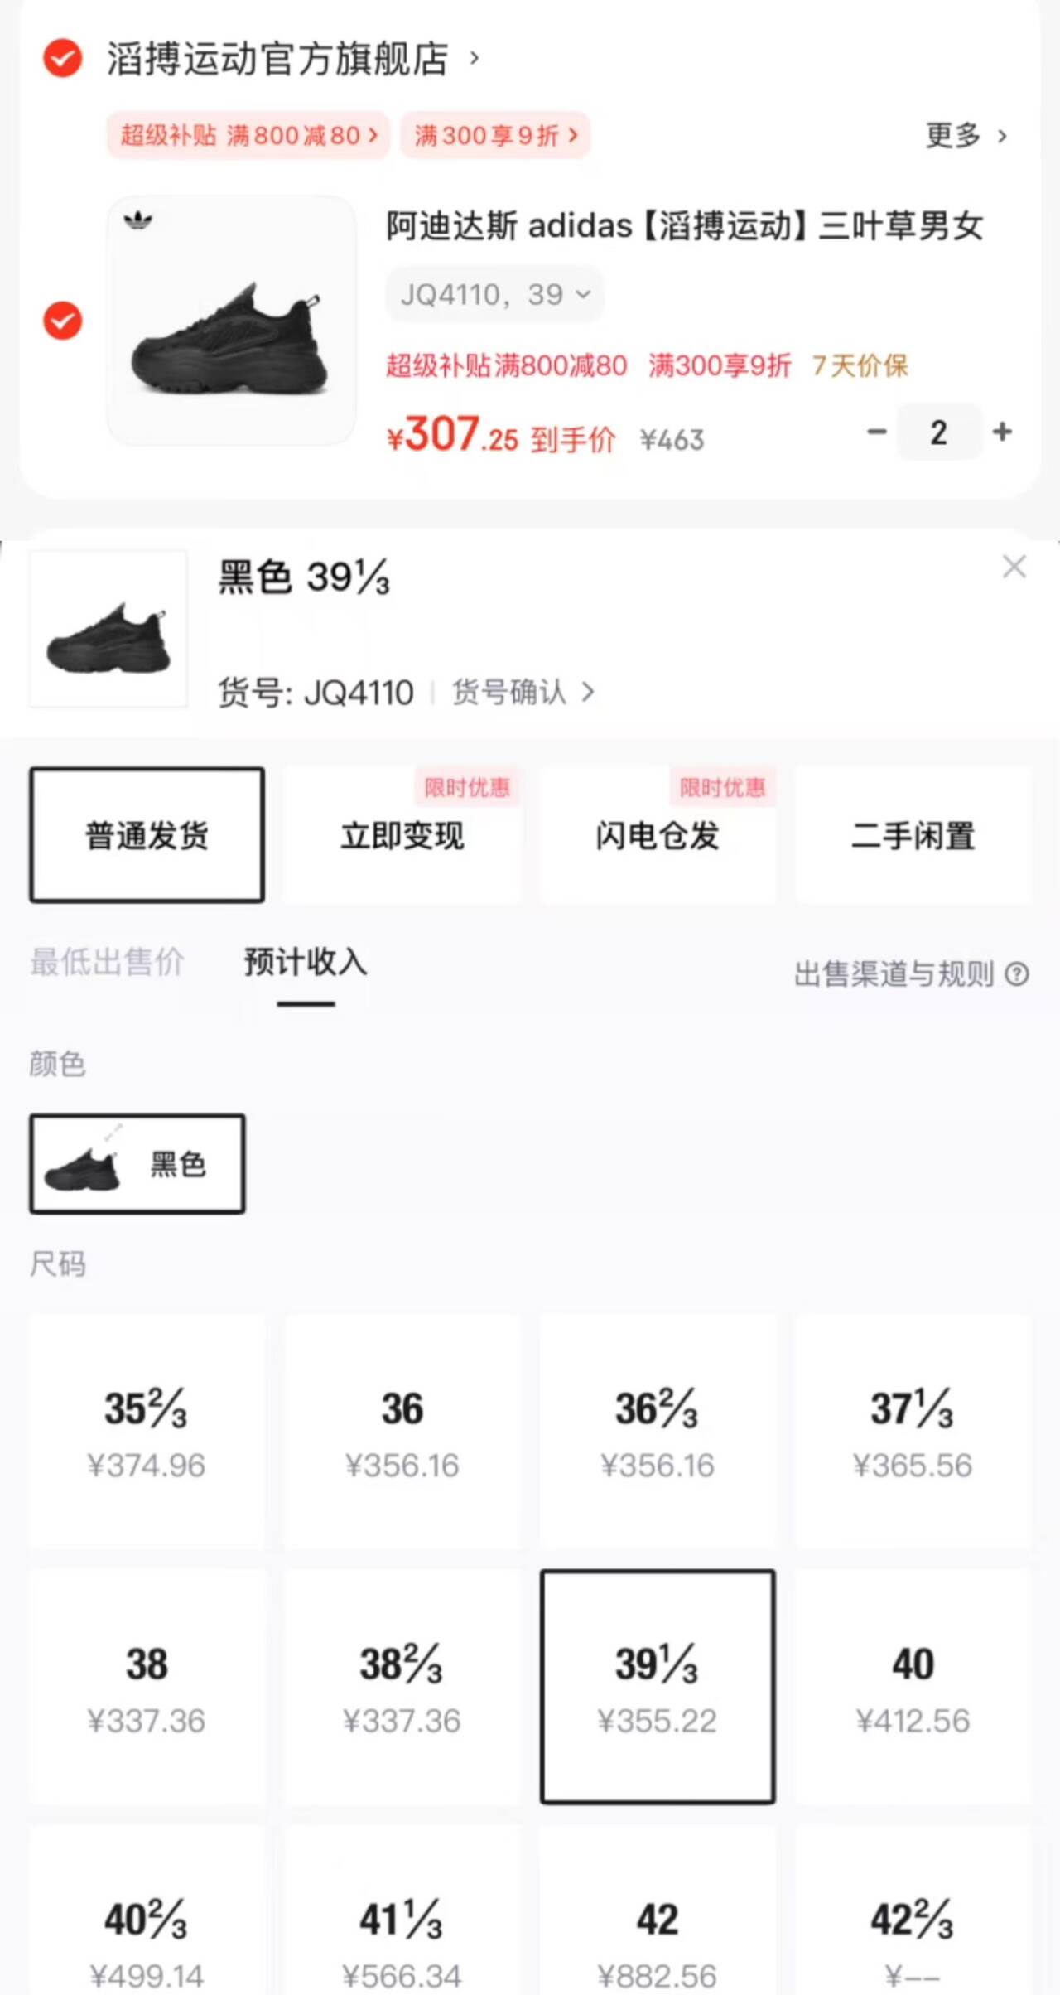This screenshot has width=1060, height=1995.
Task: Choose the 立即变现 selling option
Action: (x=402, y=834)
